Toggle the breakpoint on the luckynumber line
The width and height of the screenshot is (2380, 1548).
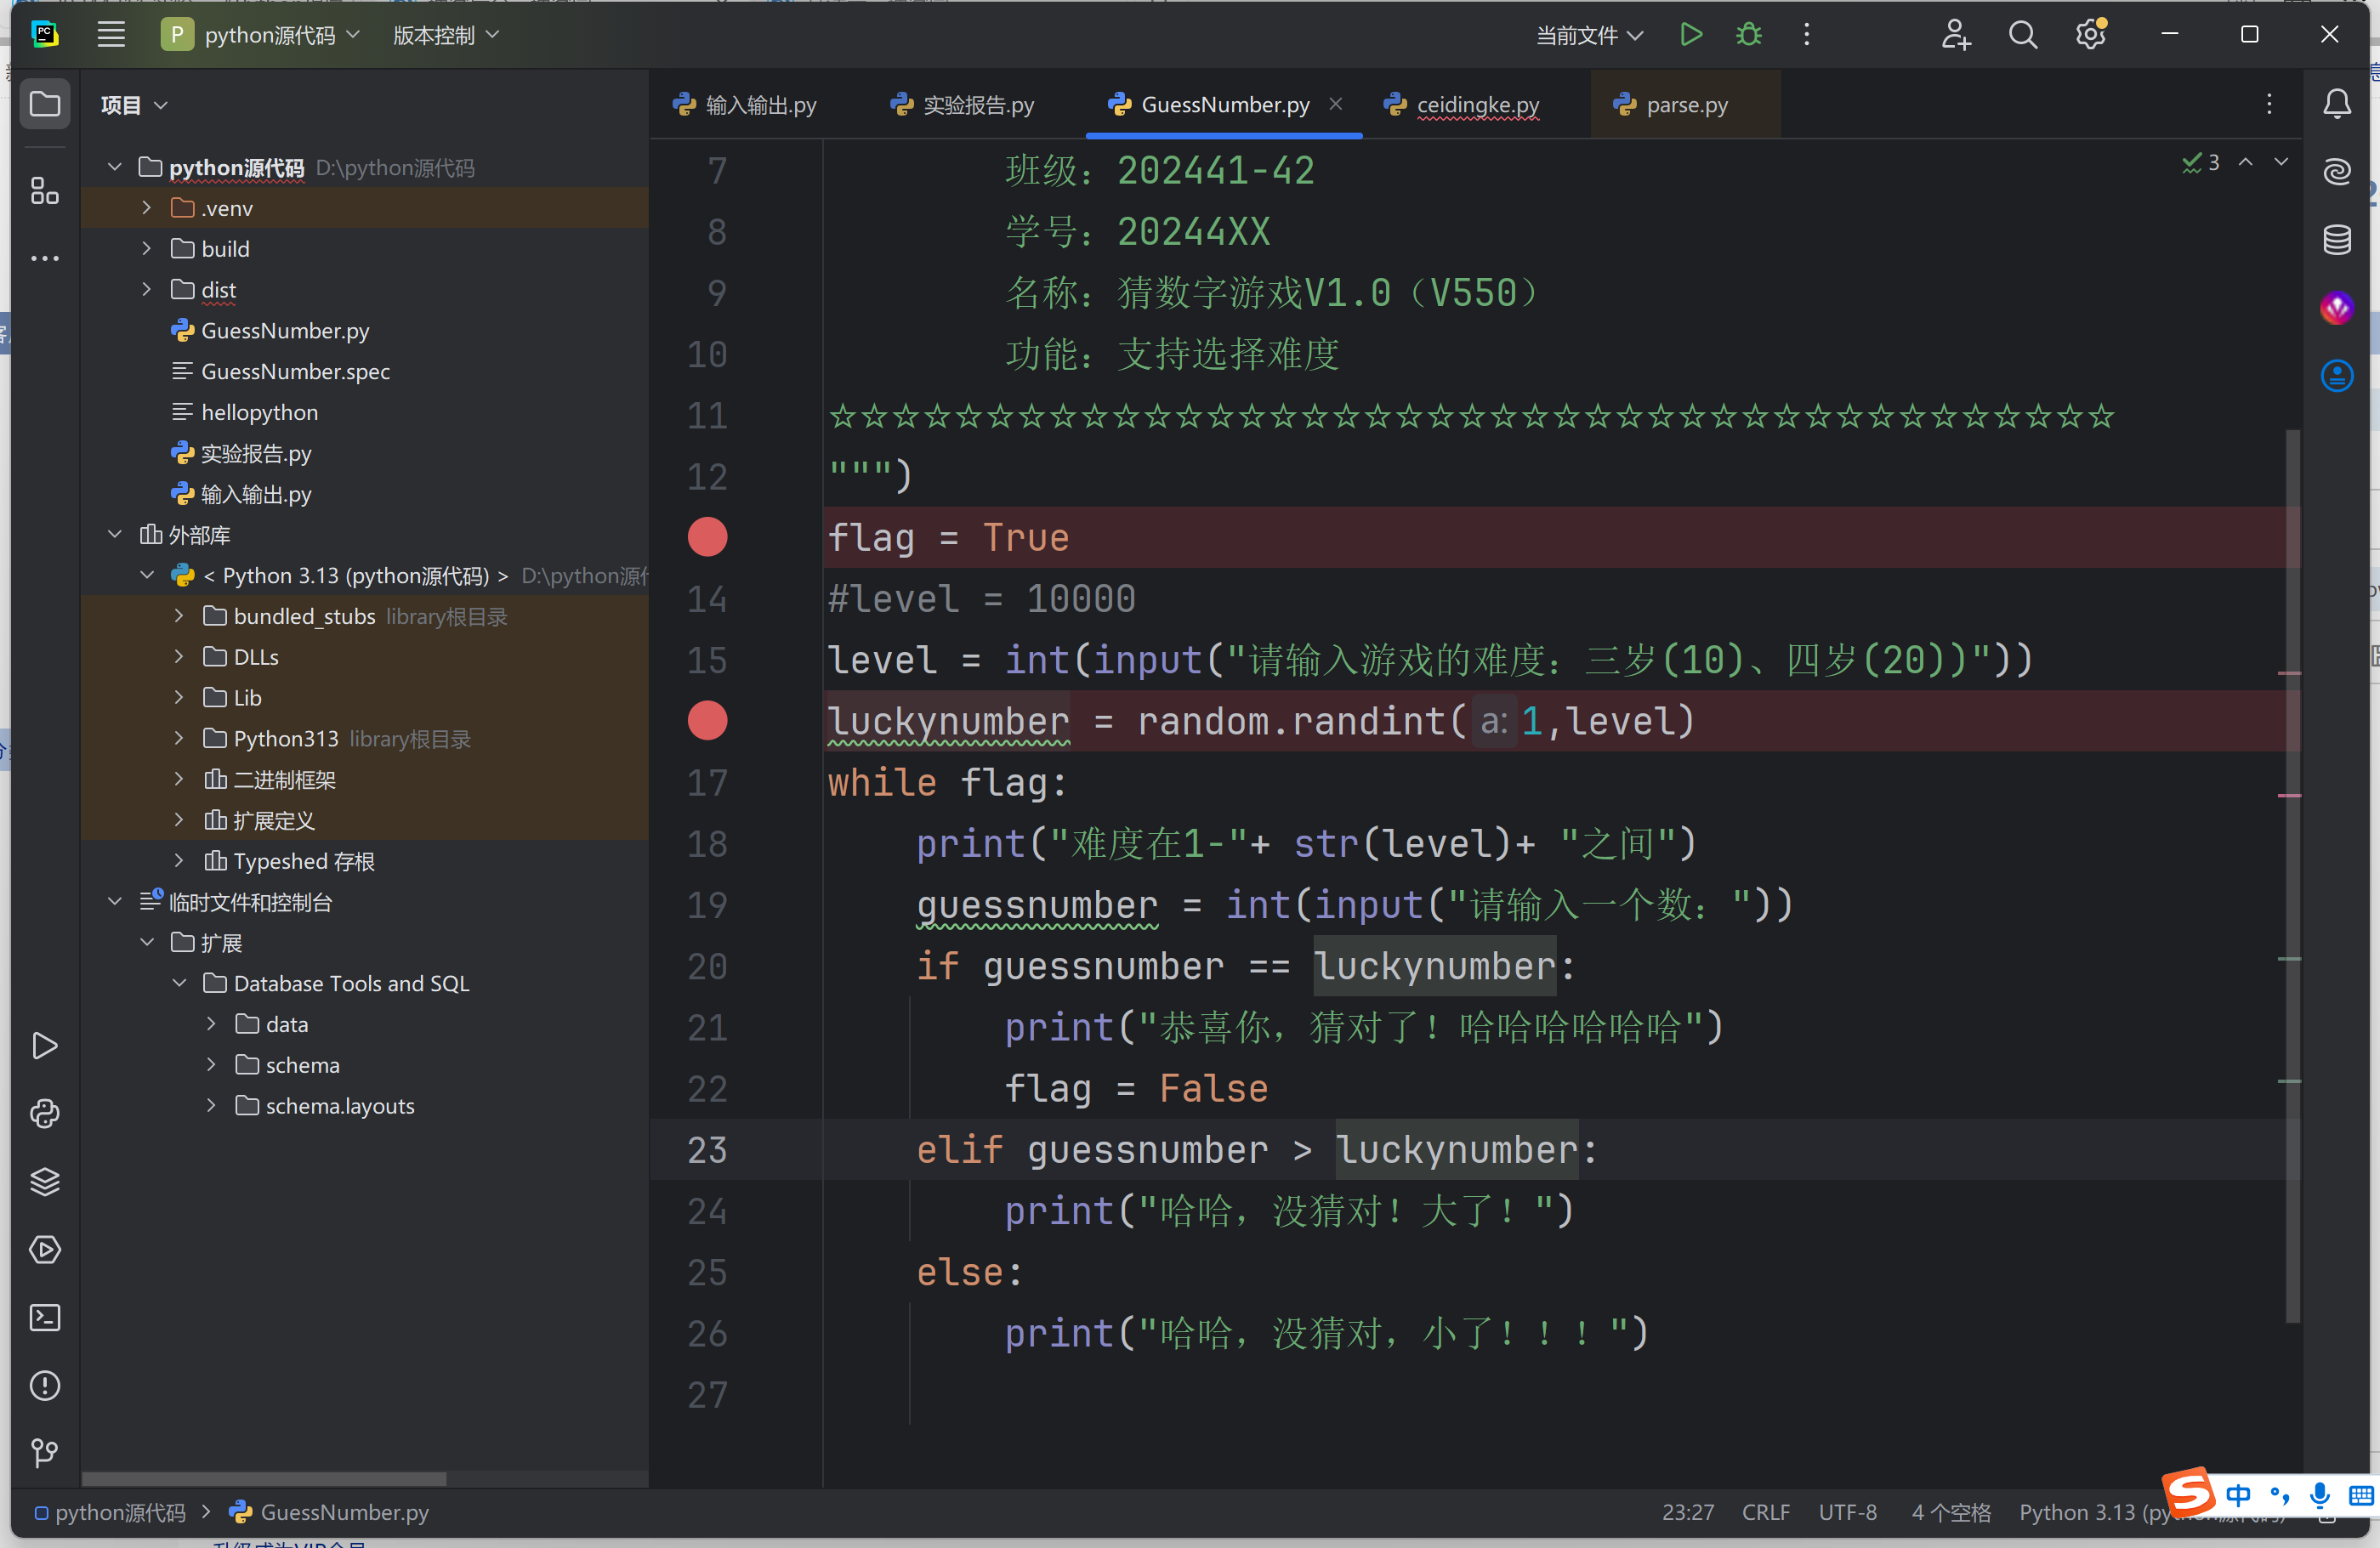(707, 721)
